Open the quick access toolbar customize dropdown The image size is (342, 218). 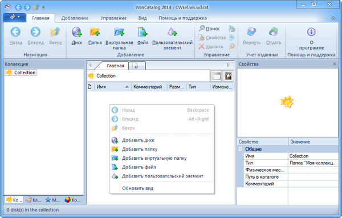coord(43,7)
